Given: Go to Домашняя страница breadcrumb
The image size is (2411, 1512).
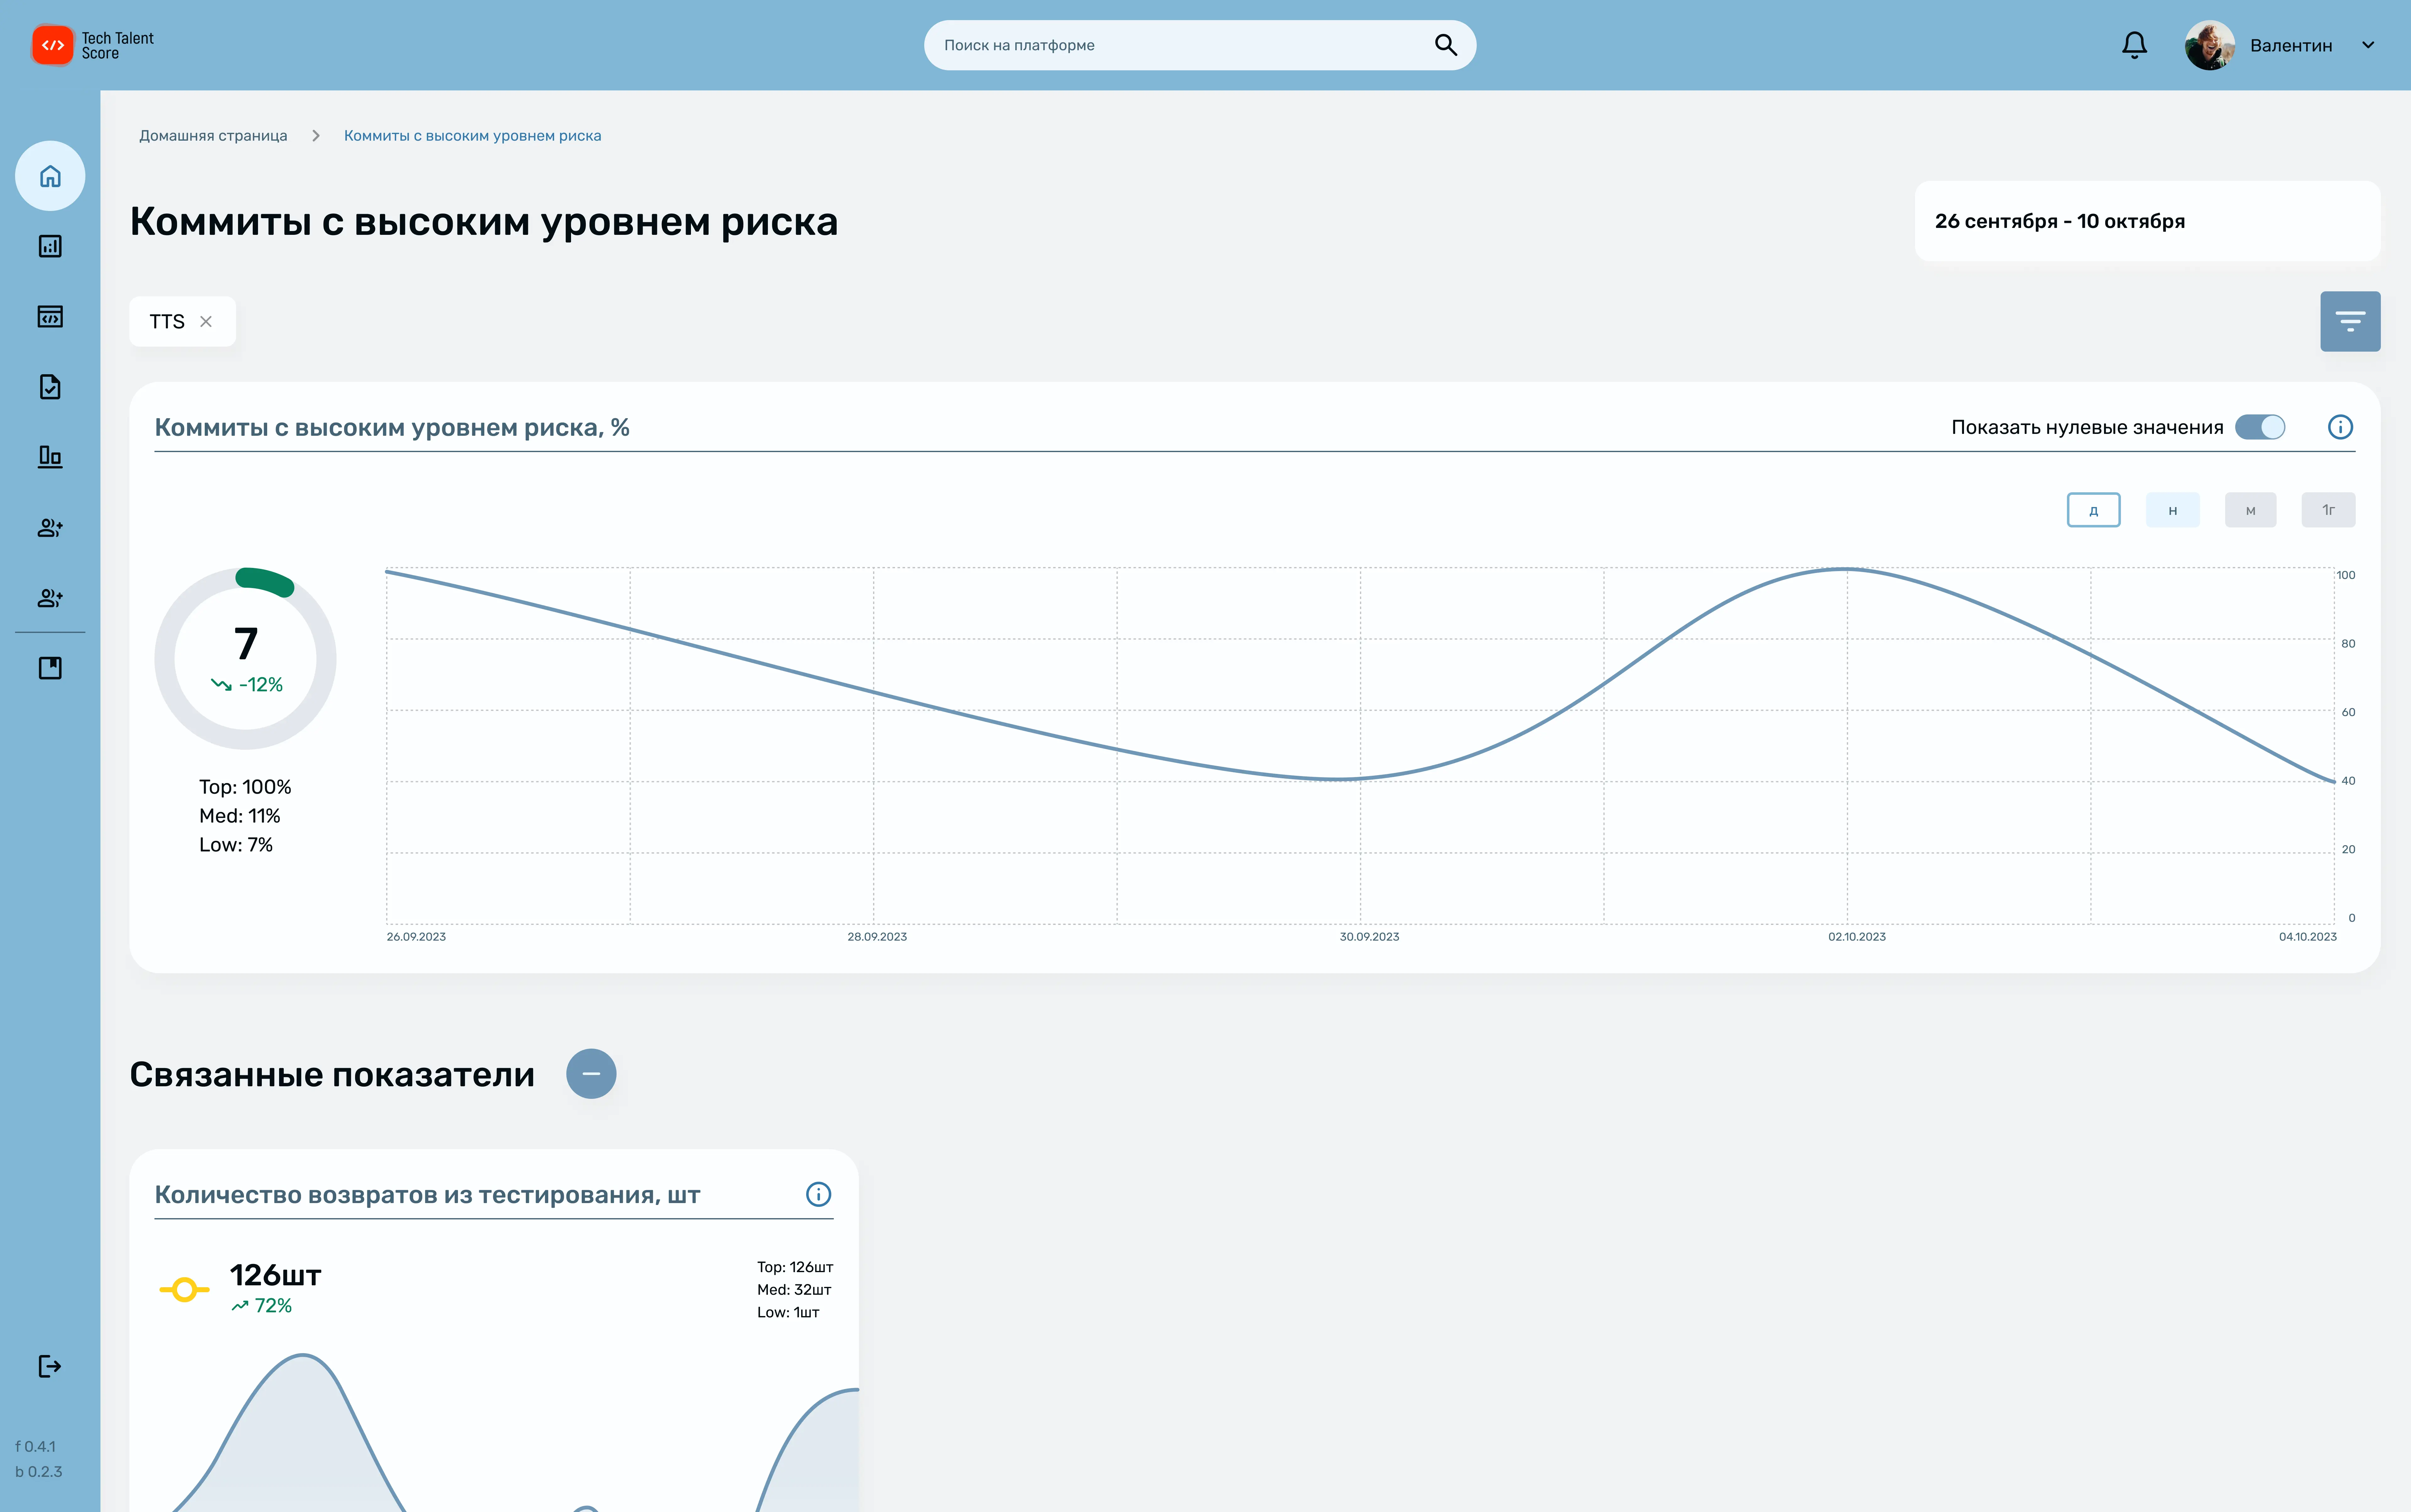Looking at the screenshot, I should click(213, 136).
